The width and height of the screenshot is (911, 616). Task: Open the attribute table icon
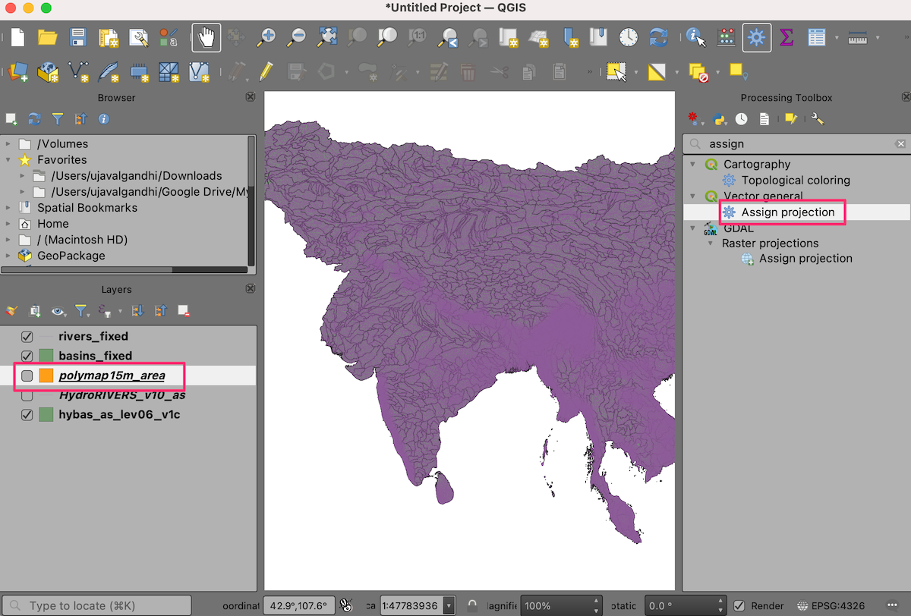pos(816,37)
